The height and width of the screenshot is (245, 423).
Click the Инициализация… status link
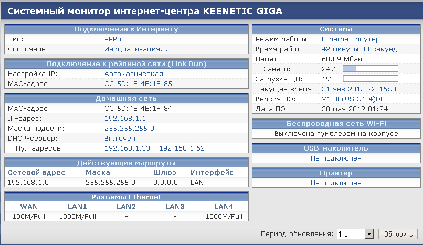(x=136, y=49)
